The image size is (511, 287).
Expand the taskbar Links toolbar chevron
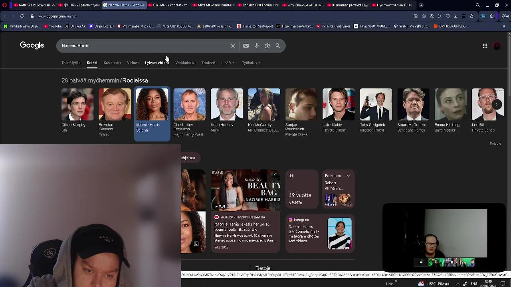(396, 282)
